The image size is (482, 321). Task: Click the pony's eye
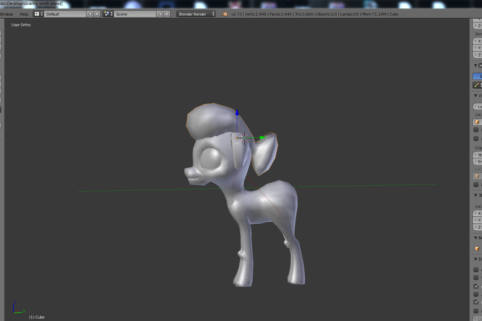(210, 158)
